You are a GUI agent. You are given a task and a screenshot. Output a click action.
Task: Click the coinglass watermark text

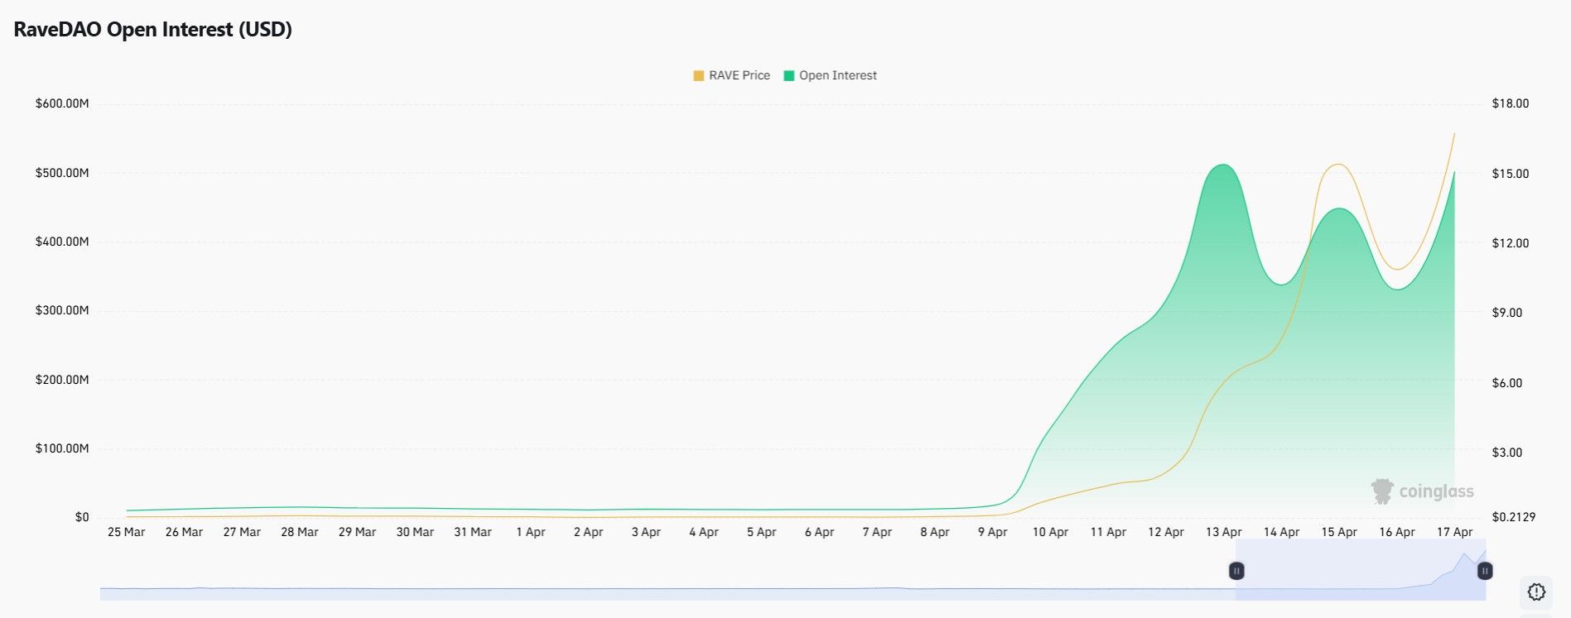coord(1436,491)
